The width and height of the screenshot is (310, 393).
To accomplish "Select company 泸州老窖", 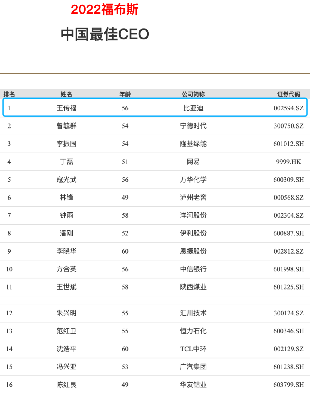I will click(x=193, y=197).
